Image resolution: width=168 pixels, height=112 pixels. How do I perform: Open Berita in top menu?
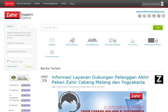37,4
